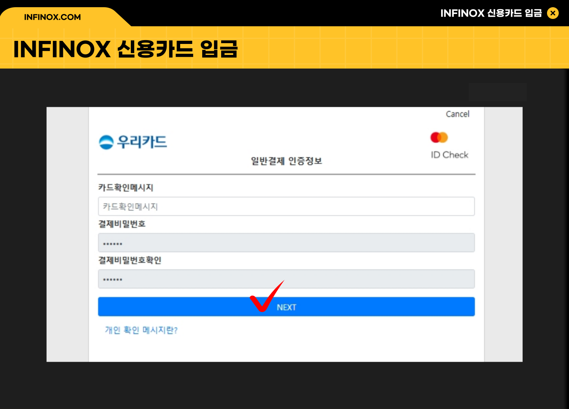
Task: Click the blue NEXT button
Action: tap(286, 307)
